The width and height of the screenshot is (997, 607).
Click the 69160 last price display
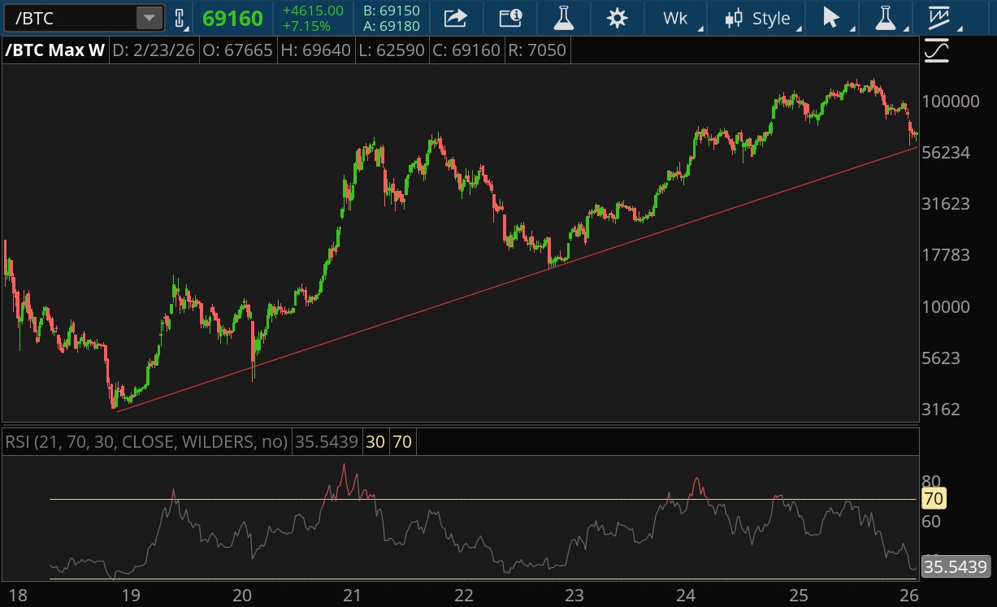[232, 18]
